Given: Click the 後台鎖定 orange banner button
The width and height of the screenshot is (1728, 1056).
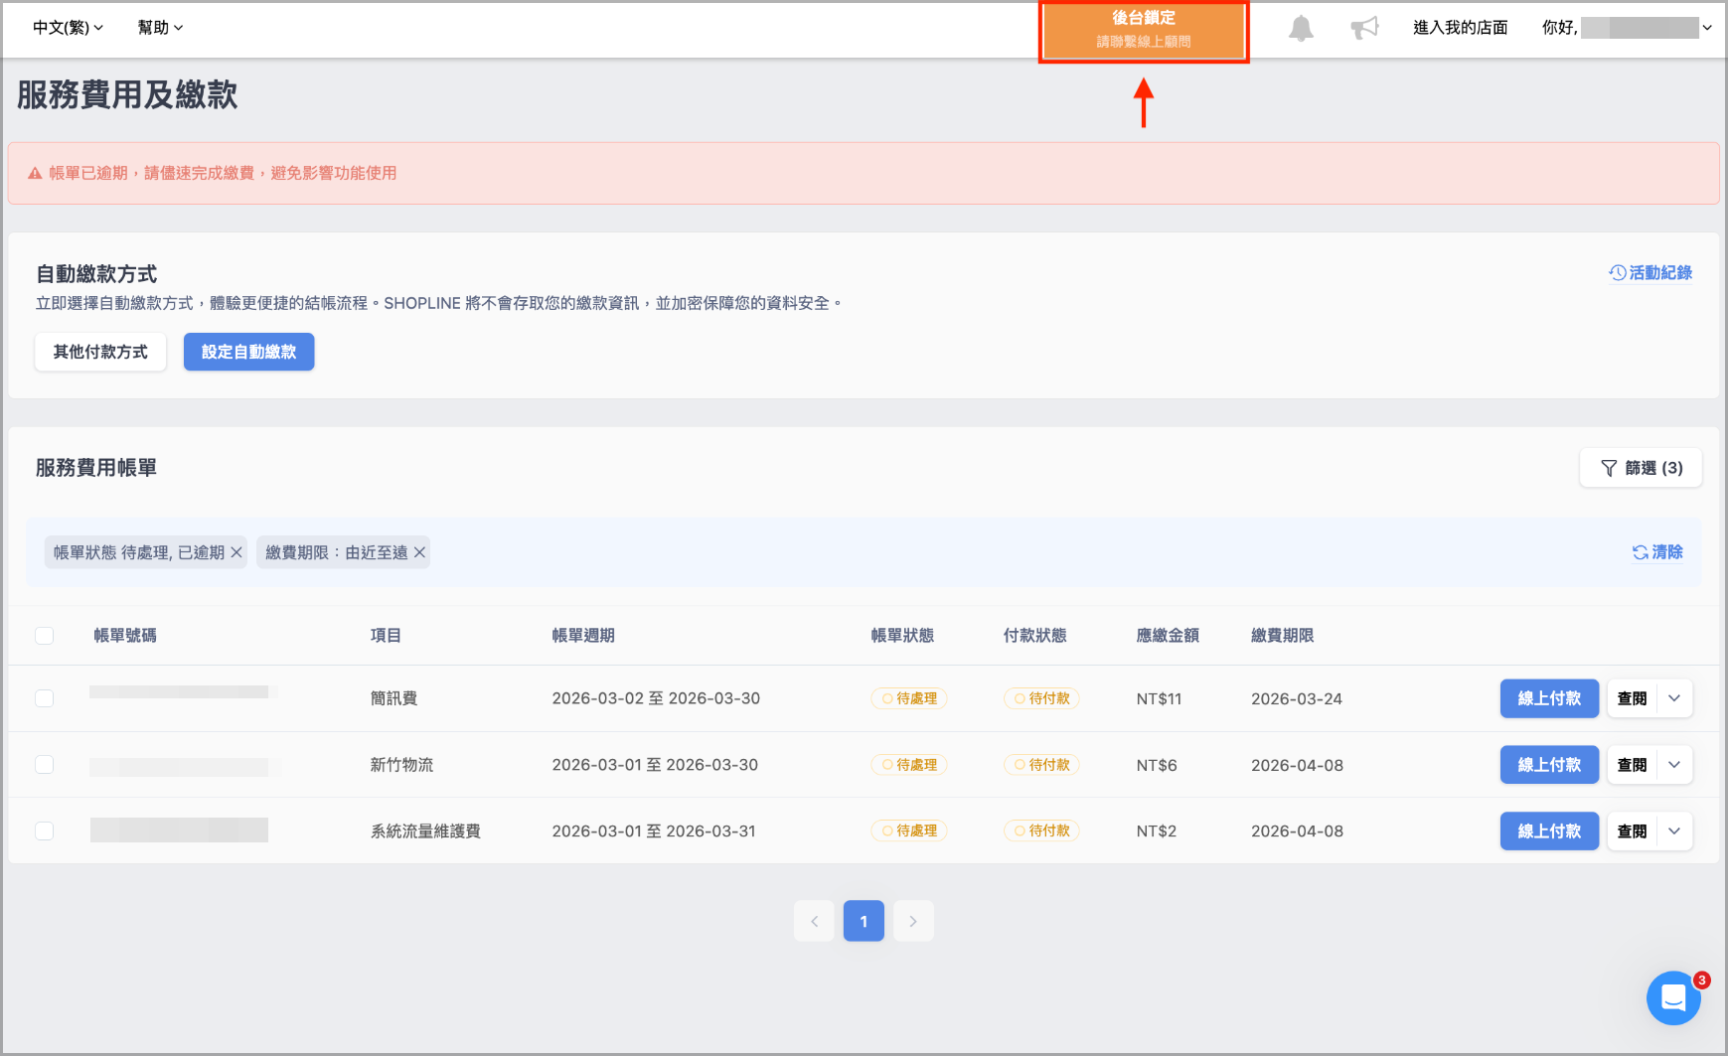Looking at the screenshot, I should pyautogui.click(x=1144, y=31).
